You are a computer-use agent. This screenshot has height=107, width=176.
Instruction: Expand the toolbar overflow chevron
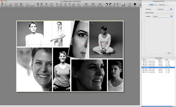point(140,5)
